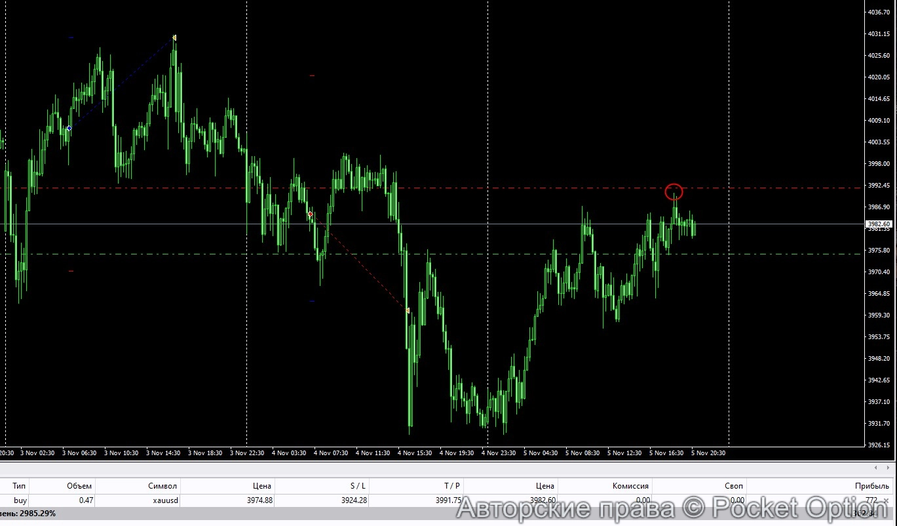
Task: Select the blue diamond anchor on the blue trendline
Action: [x=68, y=129]
